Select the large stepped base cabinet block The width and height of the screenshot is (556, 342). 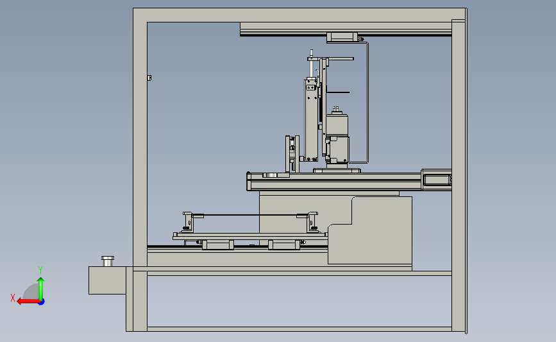pos(370,230)
